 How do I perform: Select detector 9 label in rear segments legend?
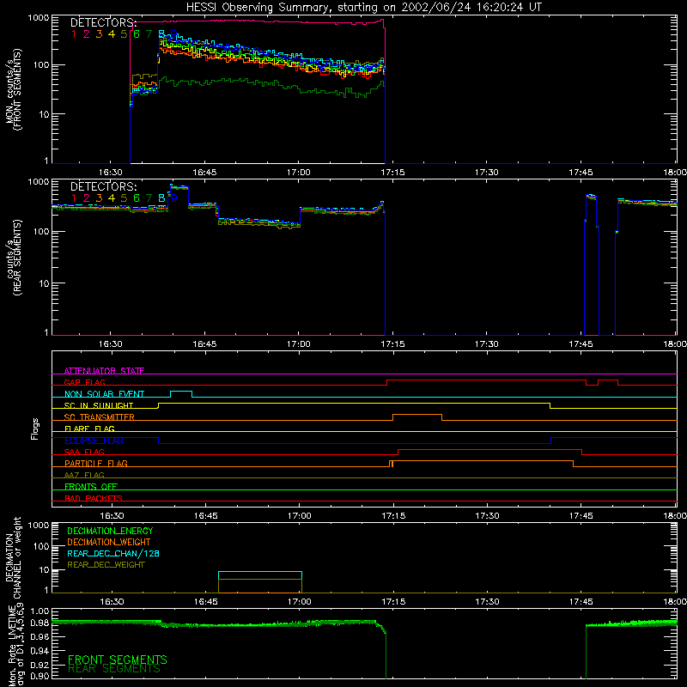[174, 198]
